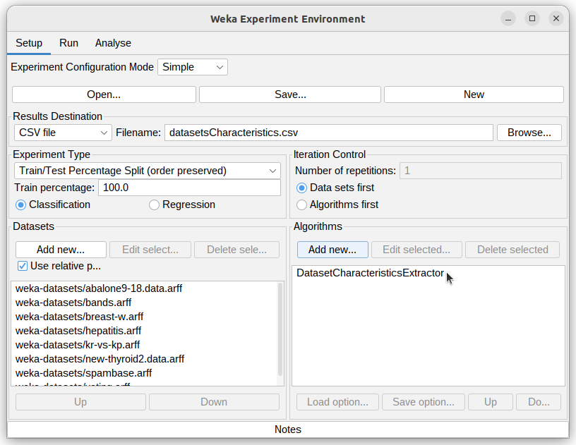
Task: Select the Regression radio button
Action: point(154,205)
